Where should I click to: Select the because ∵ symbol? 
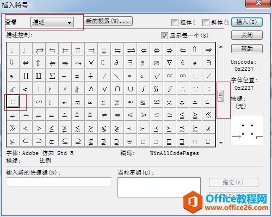click(x=196, y=89)
